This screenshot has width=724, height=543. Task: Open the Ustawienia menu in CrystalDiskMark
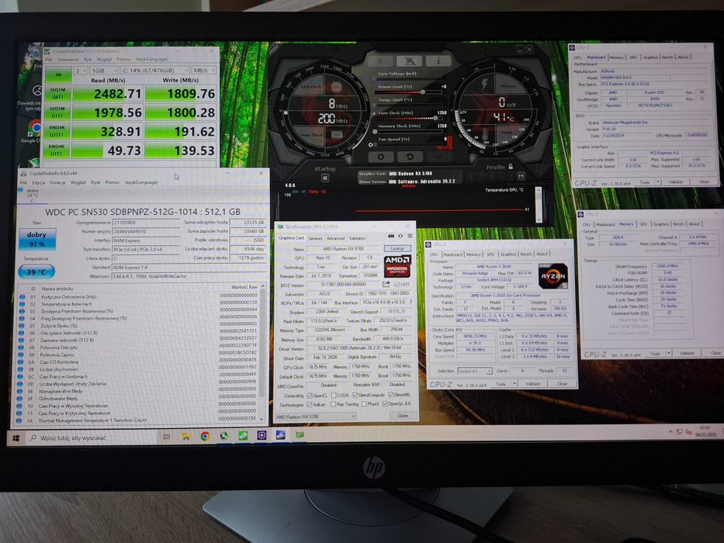pyautogui.click(x=68, y=60)
